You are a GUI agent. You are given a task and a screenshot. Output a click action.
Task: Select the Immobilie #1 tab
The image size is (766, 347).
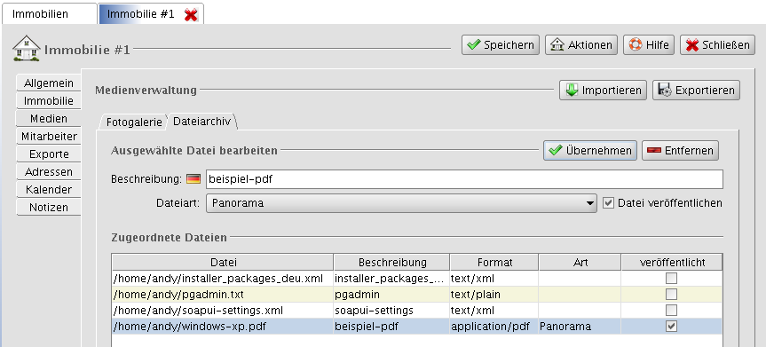141,13
